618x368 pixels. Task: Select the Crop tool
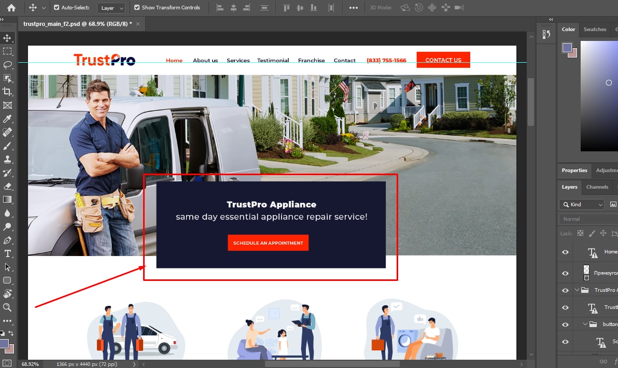click(7, 91)
